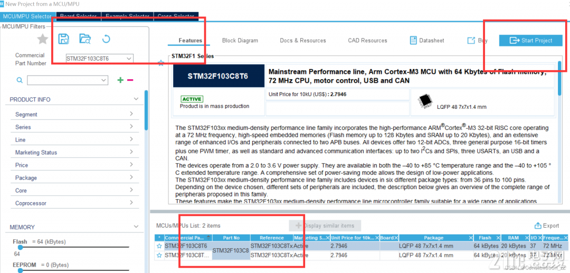Open the search combo box dropdown

(103, 80)
